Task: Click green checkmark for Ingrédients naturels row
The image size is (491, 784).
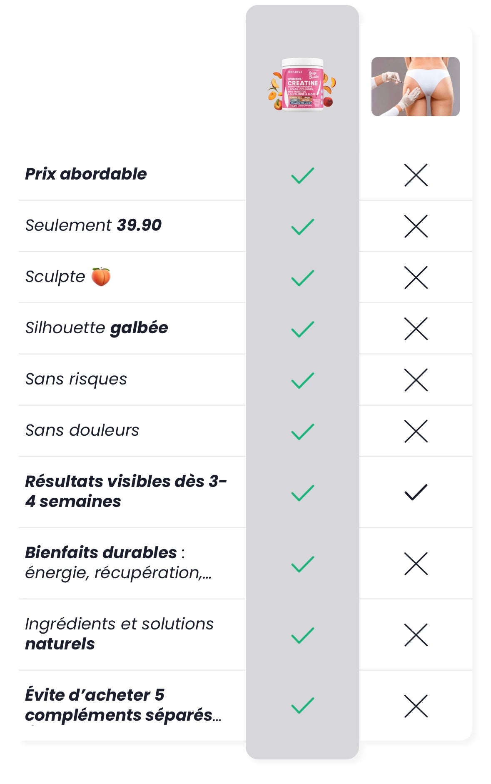Action: 302,635
